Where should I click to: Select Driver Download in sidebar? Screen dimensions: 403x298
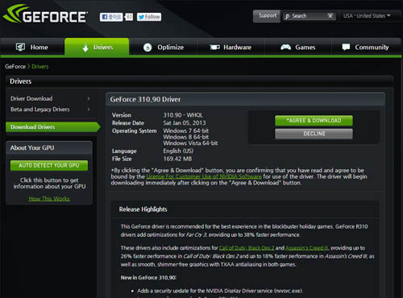coord(31,98)
